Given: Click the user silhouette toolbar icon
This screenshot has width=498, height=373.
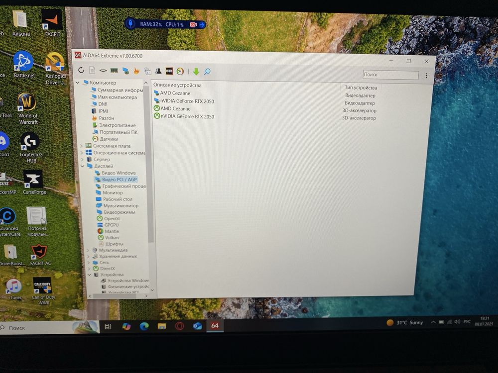Looking at the screenshot, I should pyautogui.click(x=158, y=71).
